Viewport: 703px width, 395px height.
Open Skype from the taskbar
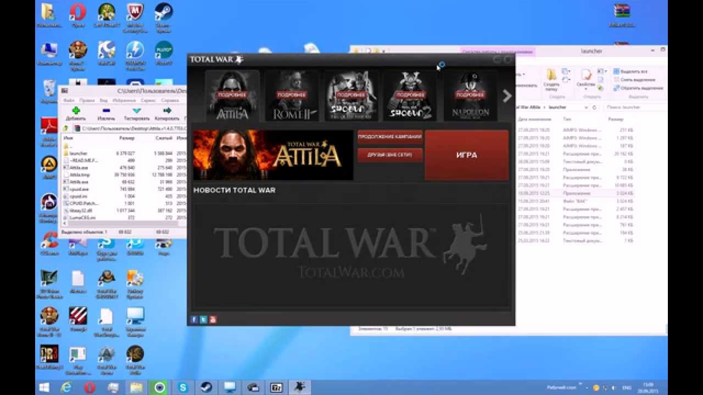point(183,387)
